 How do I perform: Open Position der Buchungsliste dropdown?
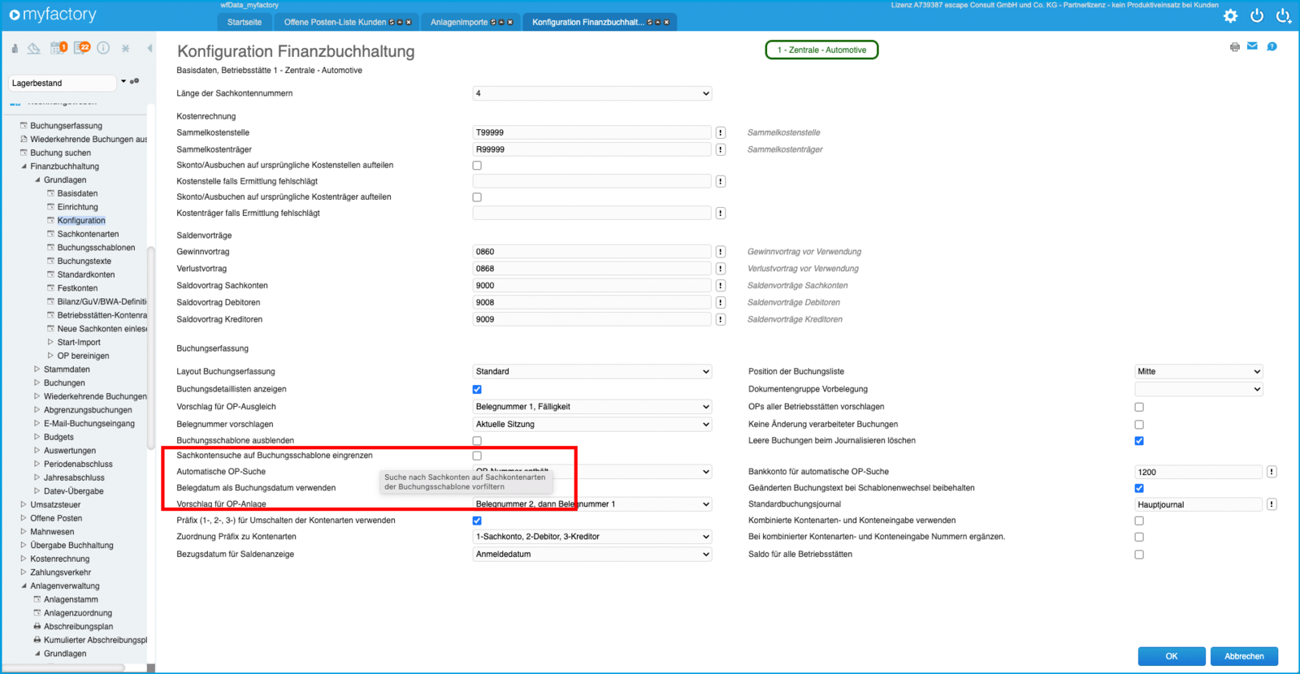(1198, 371)
